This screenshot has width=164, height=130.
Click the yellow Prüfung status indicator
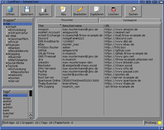160,123
